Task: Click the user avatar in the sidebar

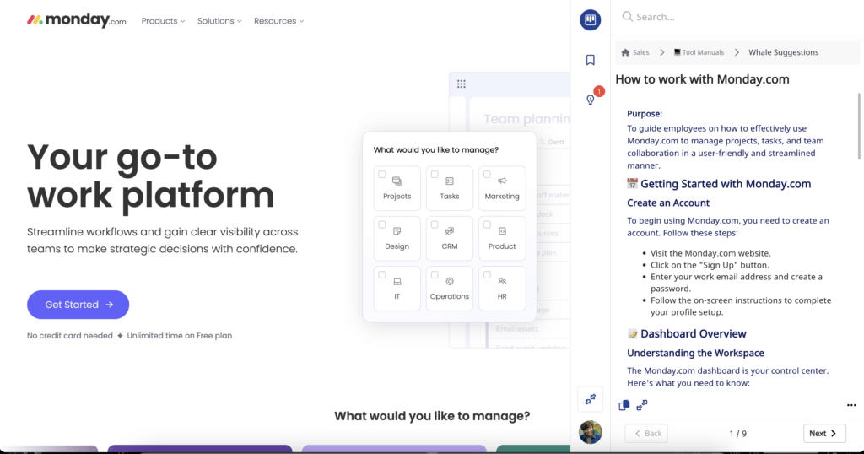Action: (590, 432)
